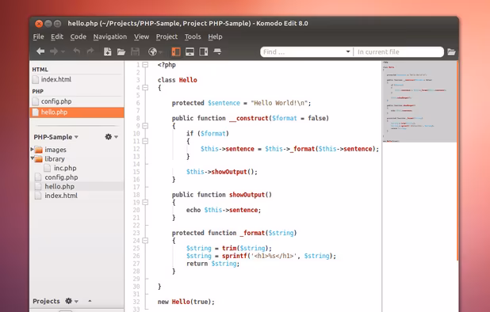The height and width of the screenshot is (312, 490).
Task: Collapse code fold at line 1
Action: point(145,65)
